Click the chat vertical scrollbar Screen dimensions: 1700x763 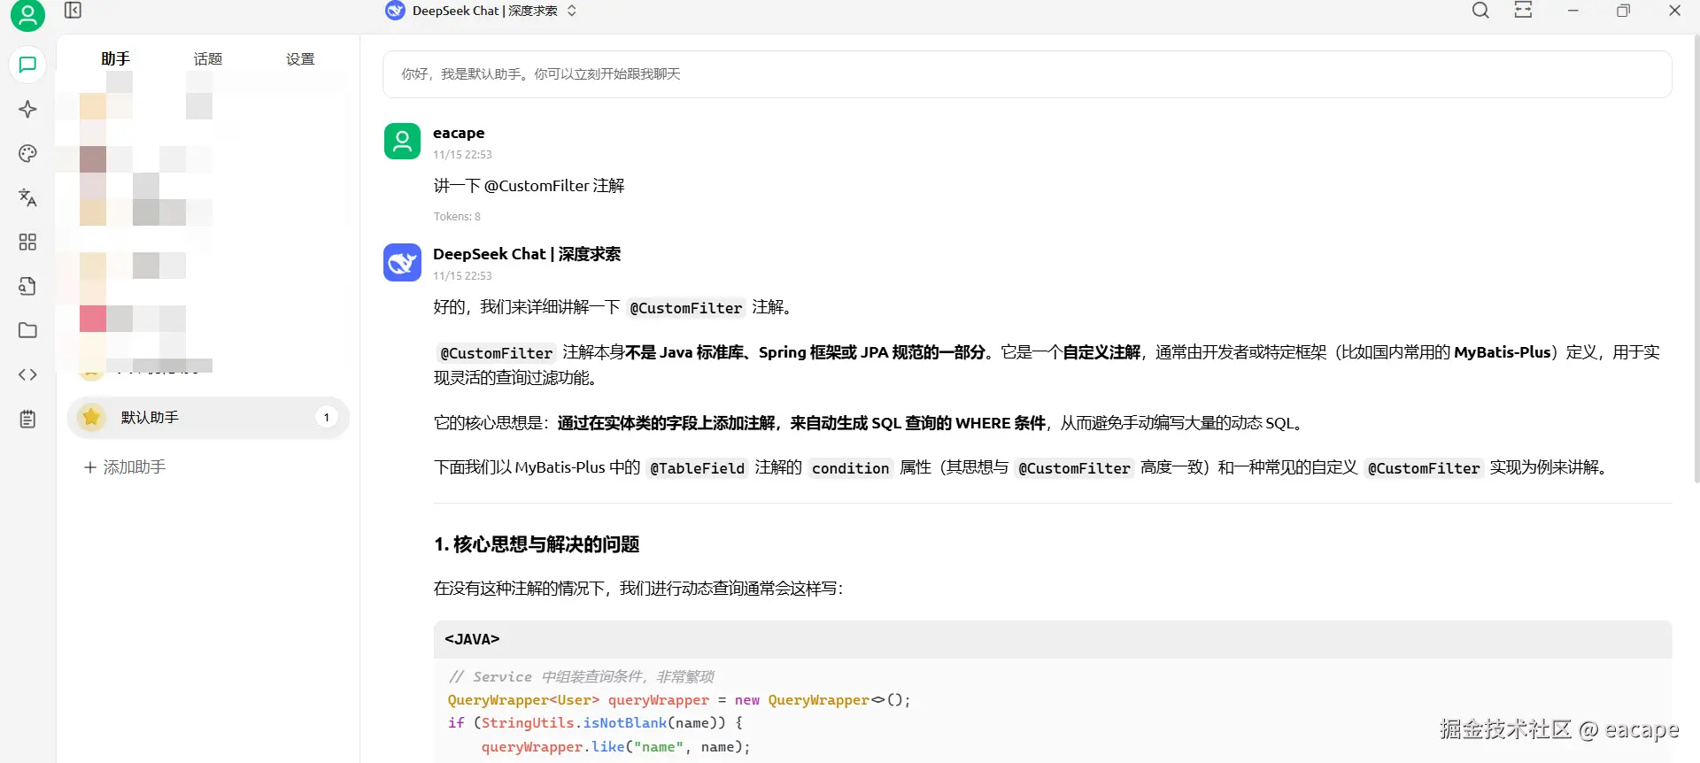pyautogui.click(x=1696, y=257)
